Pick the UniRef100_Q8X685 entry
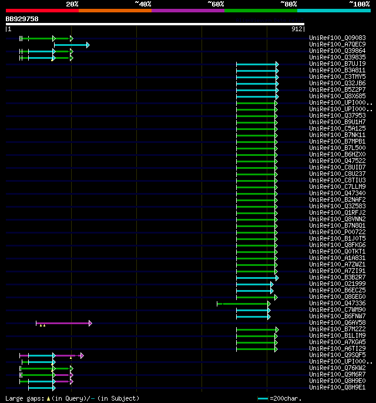 coord(337,96)
